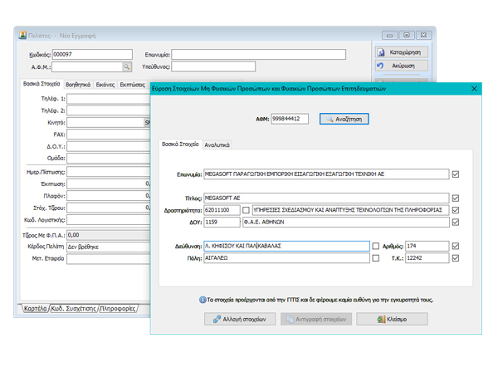
Task: Click the Κινητό field
Action: tap(105, 123)
